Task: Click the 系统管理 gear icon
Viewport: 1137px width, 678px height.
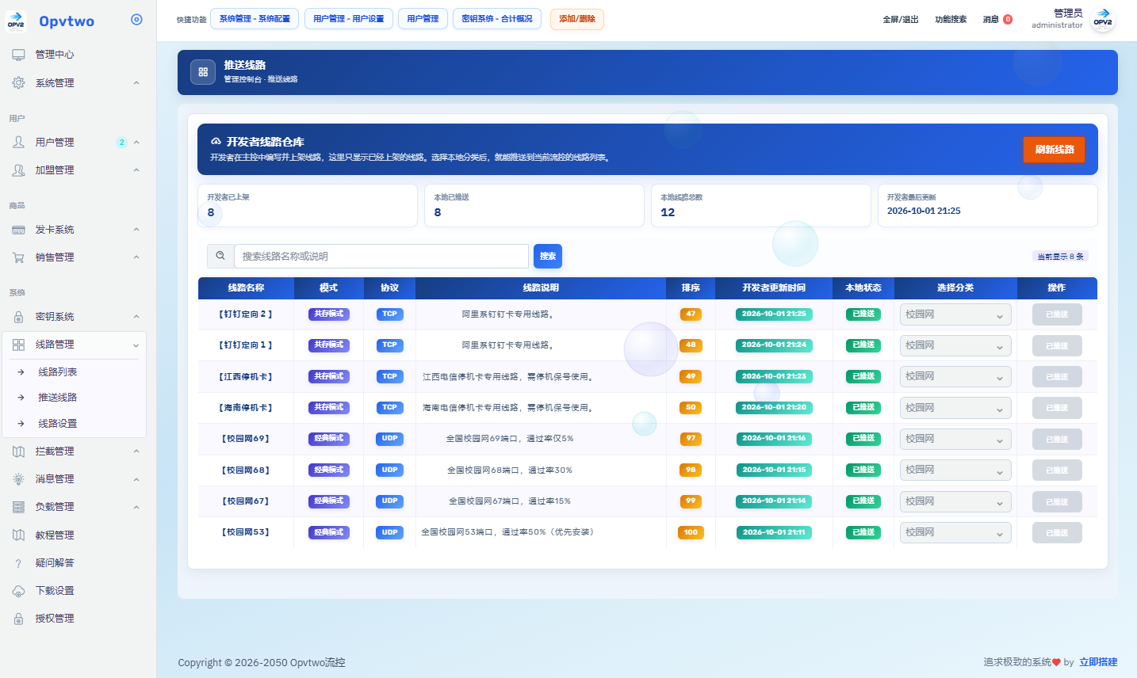Action: (18, 82)
